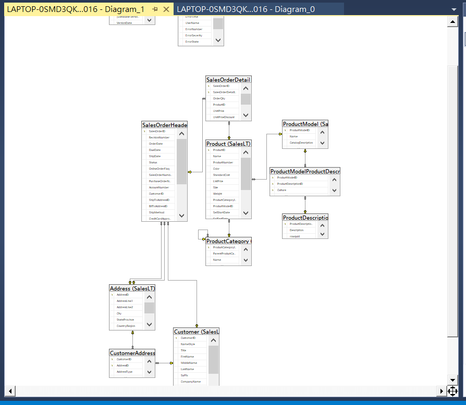Select the ProductCategory table title
Screen dimensions: 466x405
pos(228,241)
